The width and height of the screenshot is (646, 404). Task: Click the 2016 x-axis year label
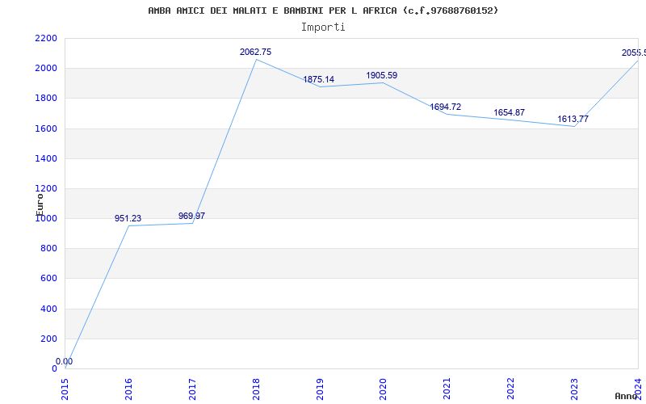(x=128, y=389)
